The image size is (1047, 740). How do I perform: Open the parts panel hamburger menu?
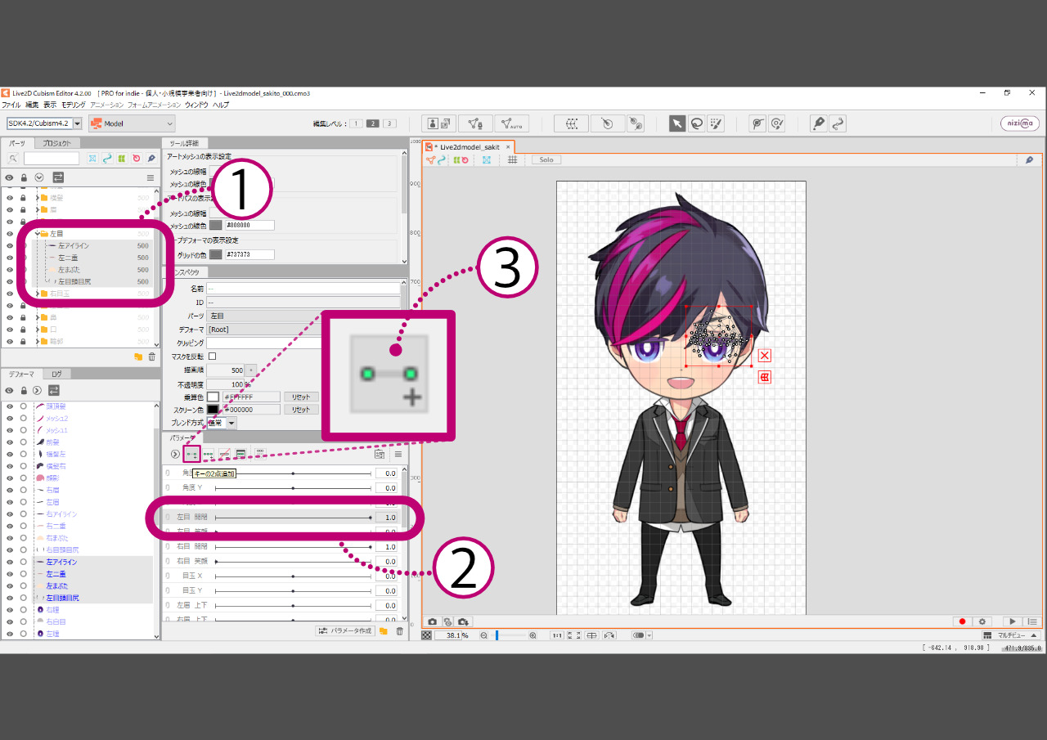coord(150,177)
